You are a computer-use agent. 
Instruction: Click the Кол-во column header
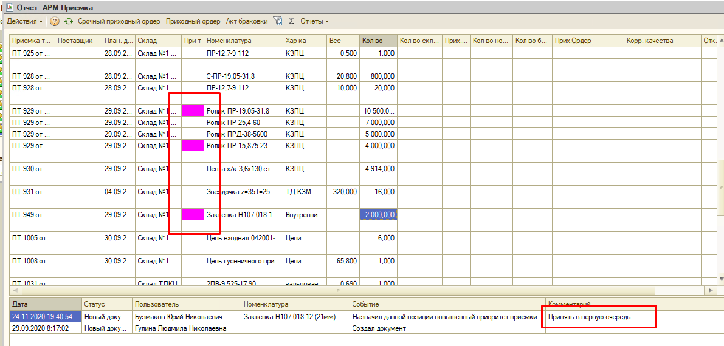click(x=378, y=41)
